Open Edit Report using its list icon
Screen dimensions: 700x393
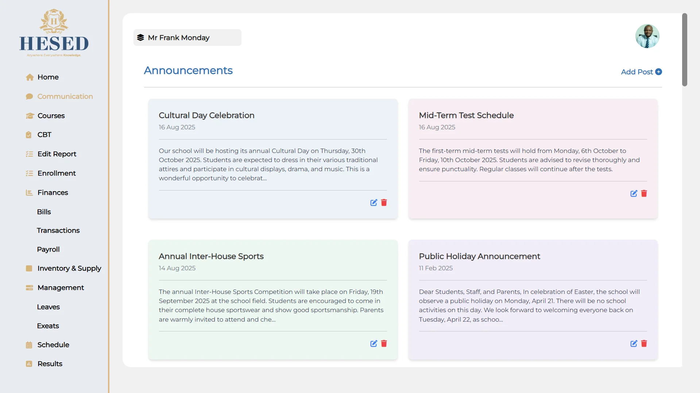coord(30,154)
